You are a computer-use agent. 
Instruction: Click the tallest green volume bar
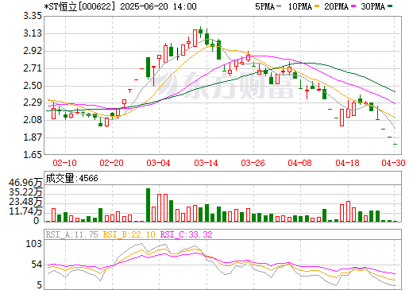148,205
